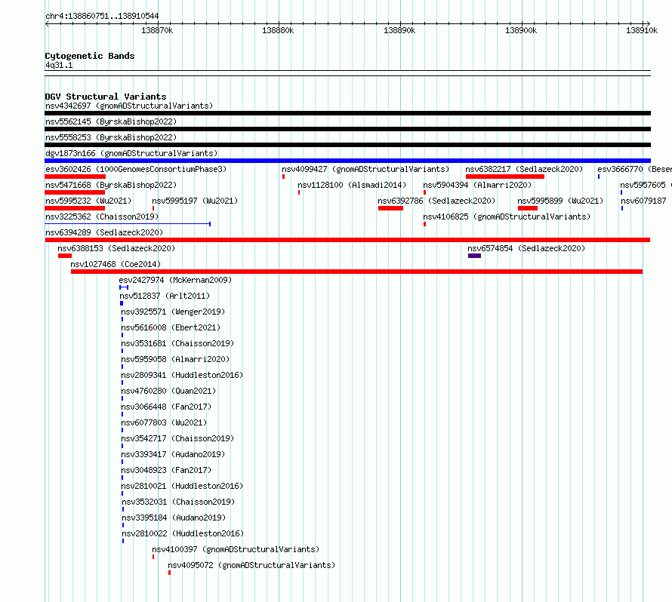
Task: Select nsv3532031 Chaisson2019 label
Action: click(x=178, y=502)
